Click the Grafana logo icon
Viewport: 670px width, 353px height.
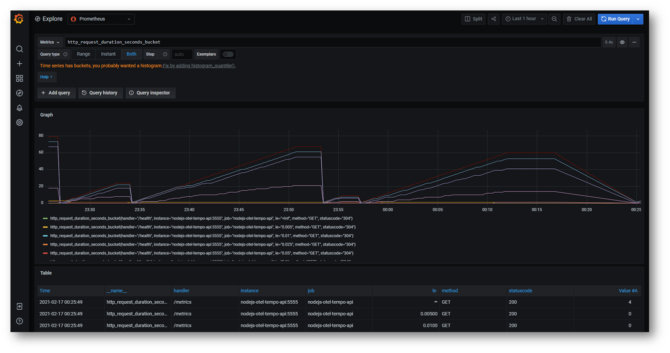click(19, 19)
